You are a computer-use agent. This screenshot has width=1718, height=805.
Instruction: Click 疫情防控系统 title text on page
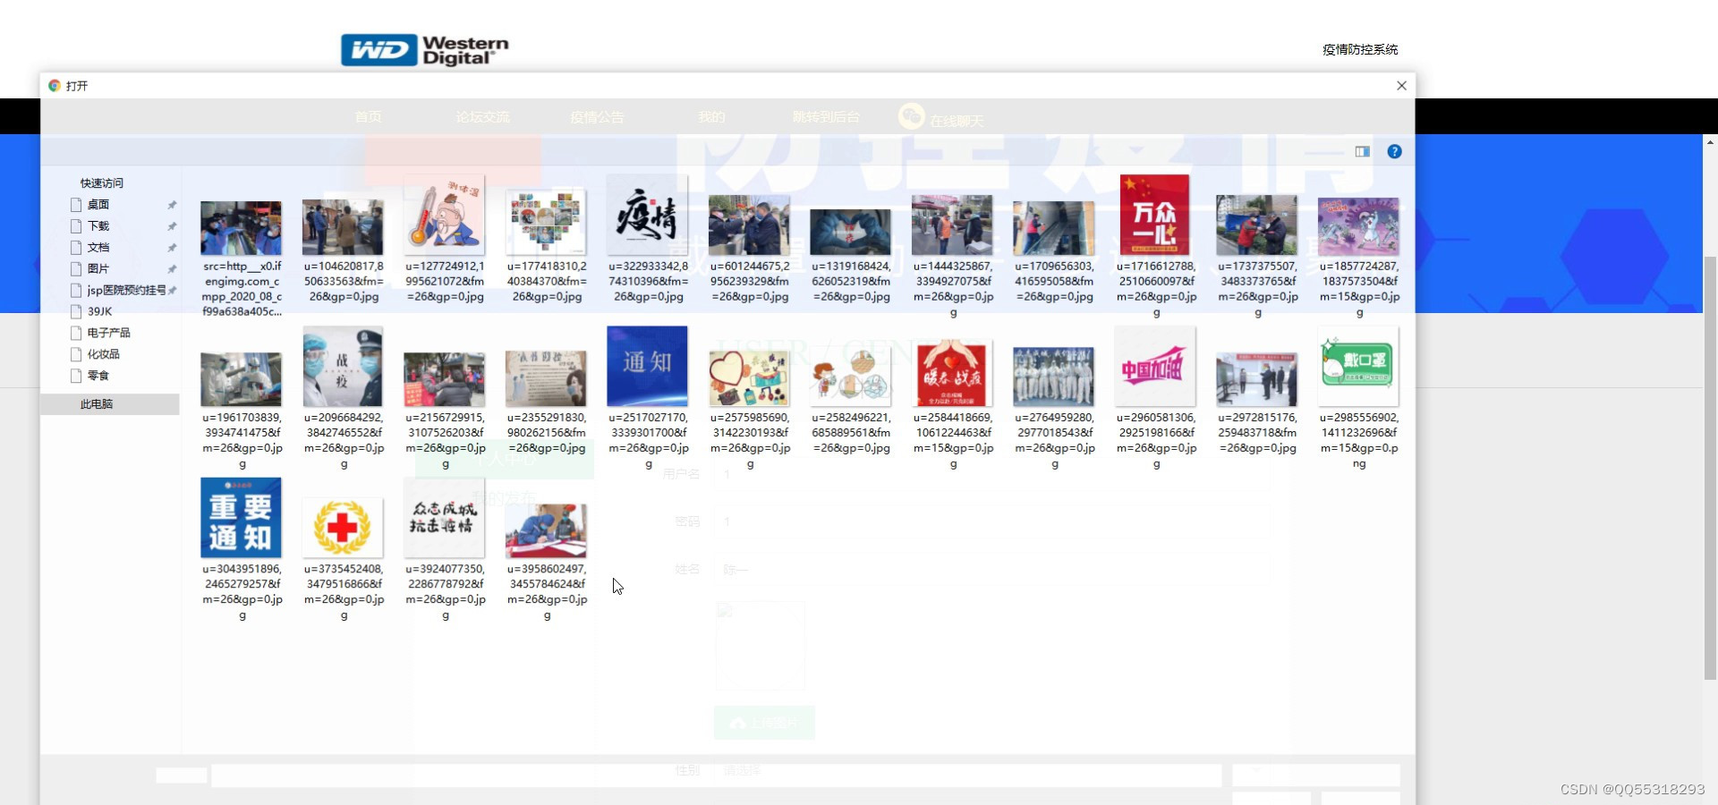pyautogui.click(x=1360, y=50)
